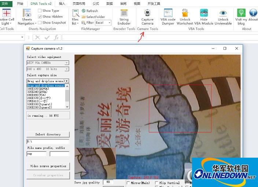Toggle the Mirror(Main) checkbox

pyautogui.click(x=128, y=183)
